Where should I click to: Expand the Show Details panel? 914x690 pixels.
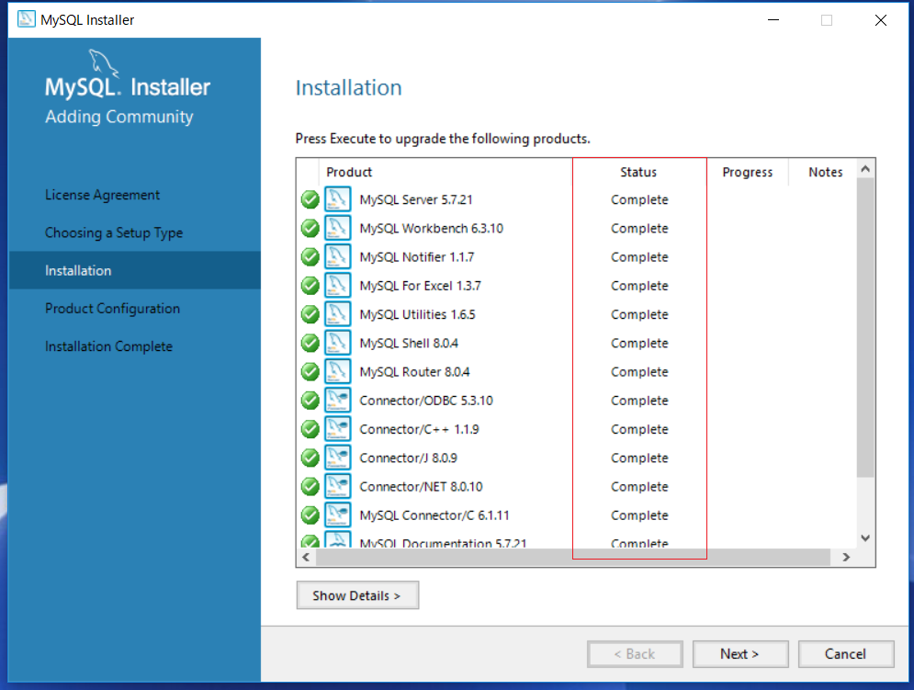coord(357,594)
